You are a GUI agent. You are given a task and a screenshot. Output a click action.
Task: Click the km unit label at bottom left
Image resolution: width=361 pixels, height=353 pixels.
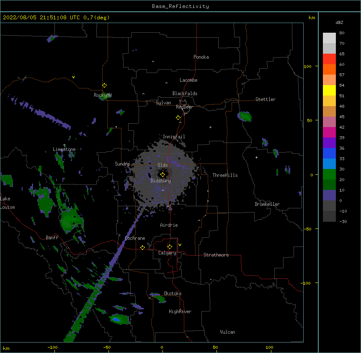(x=6, y=348)
